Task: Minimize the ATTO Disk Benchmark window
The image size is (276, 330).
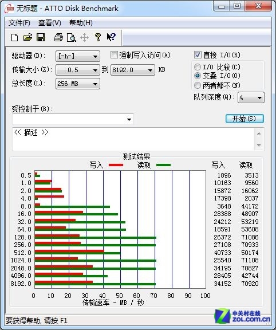Action: pos(221,6)
